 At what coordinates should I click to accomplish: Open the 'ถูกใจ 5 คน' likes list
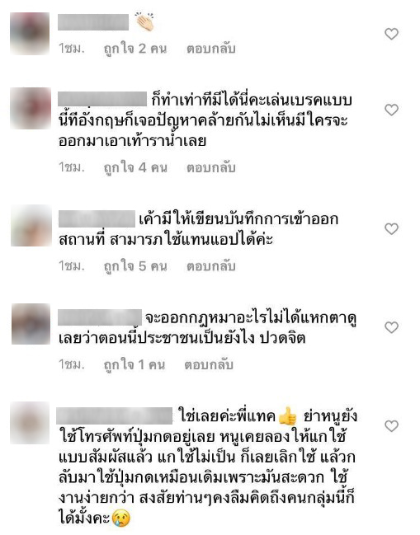[135, 266]
